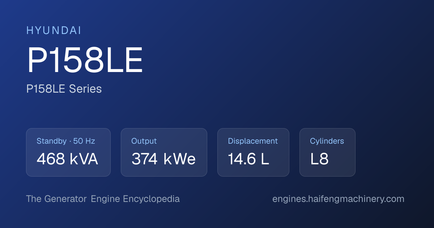434x228 pixels.
Task: Select the Cylinders label text
Action: tap(327, 142)
